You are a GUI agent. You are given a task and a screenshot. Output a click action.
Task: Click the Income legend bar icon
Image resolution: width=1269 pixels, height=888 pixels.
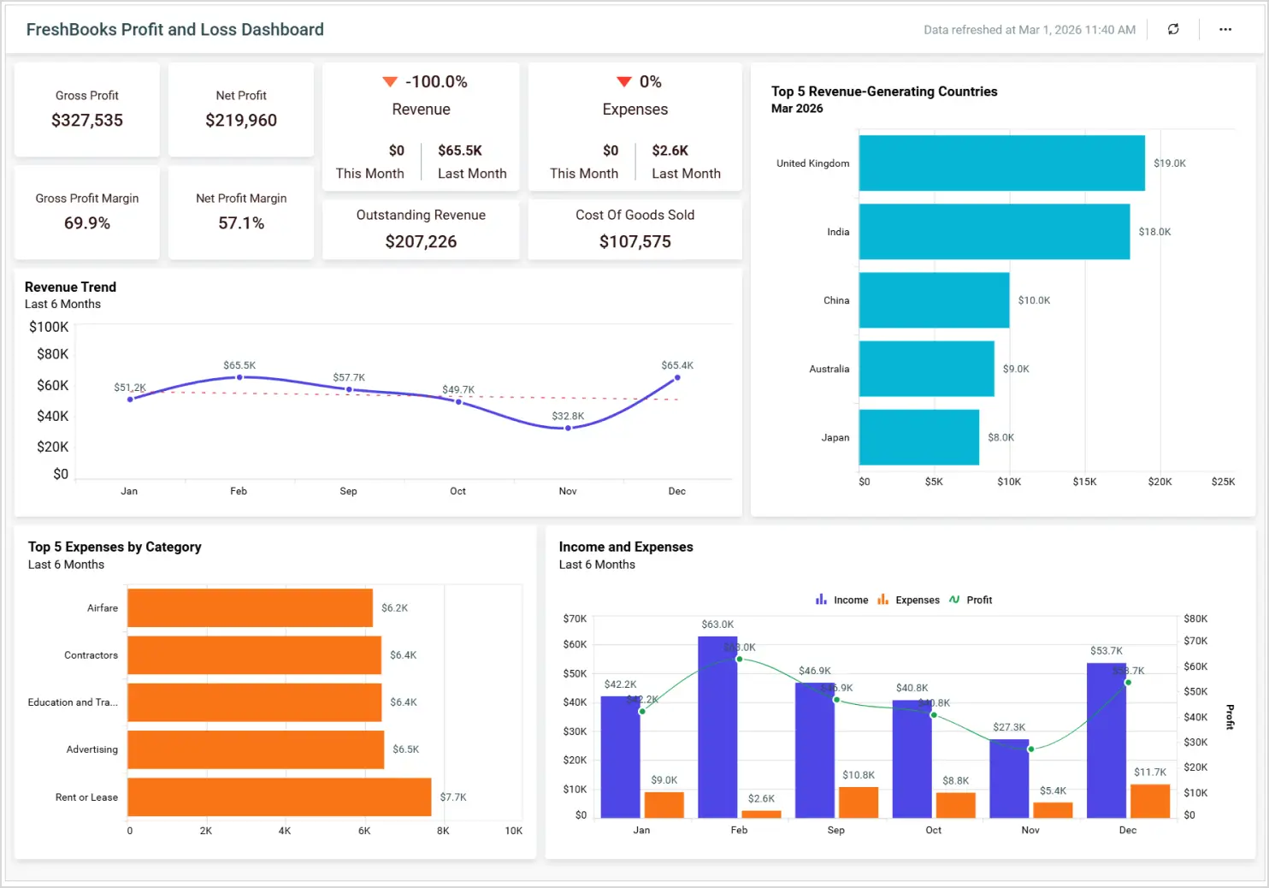tap(821, 600)
